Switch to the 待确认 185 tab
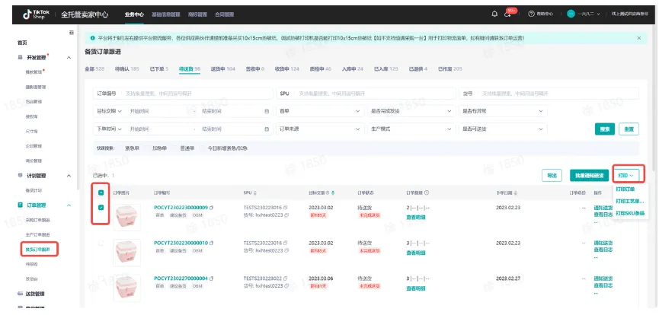The height and width of the screenshot is (315, 659). pos(126,68)
